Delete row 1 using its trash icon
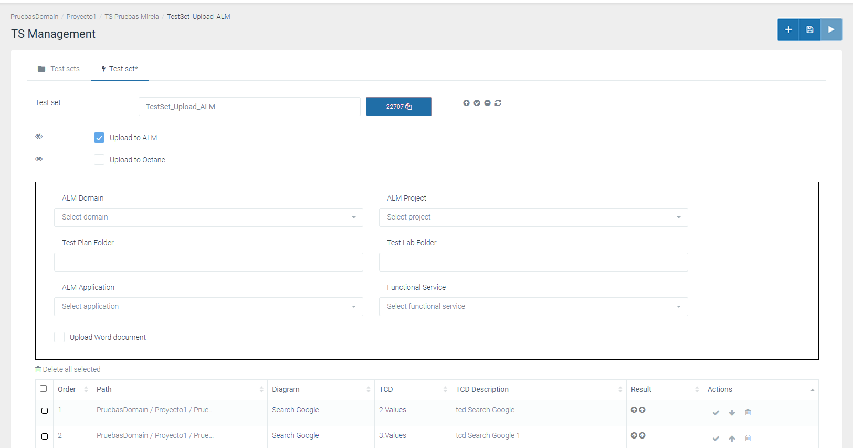Screen dimensions: 853x448 (x=747, y=413)
